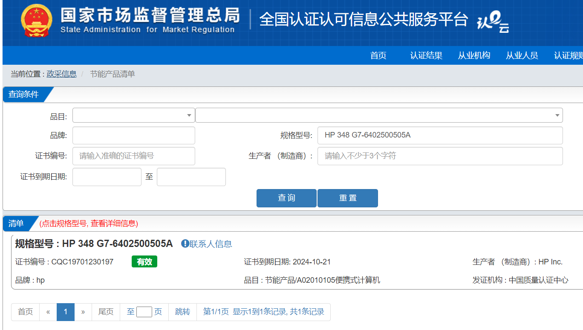Select page 1 in pagination
The height and width of the screenshot is (330, 583).
[66, 312]
